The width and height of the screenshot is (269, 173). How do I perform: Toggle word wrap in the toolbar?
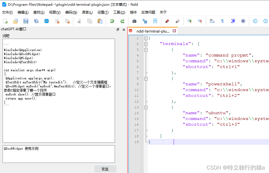pos(212,21)
